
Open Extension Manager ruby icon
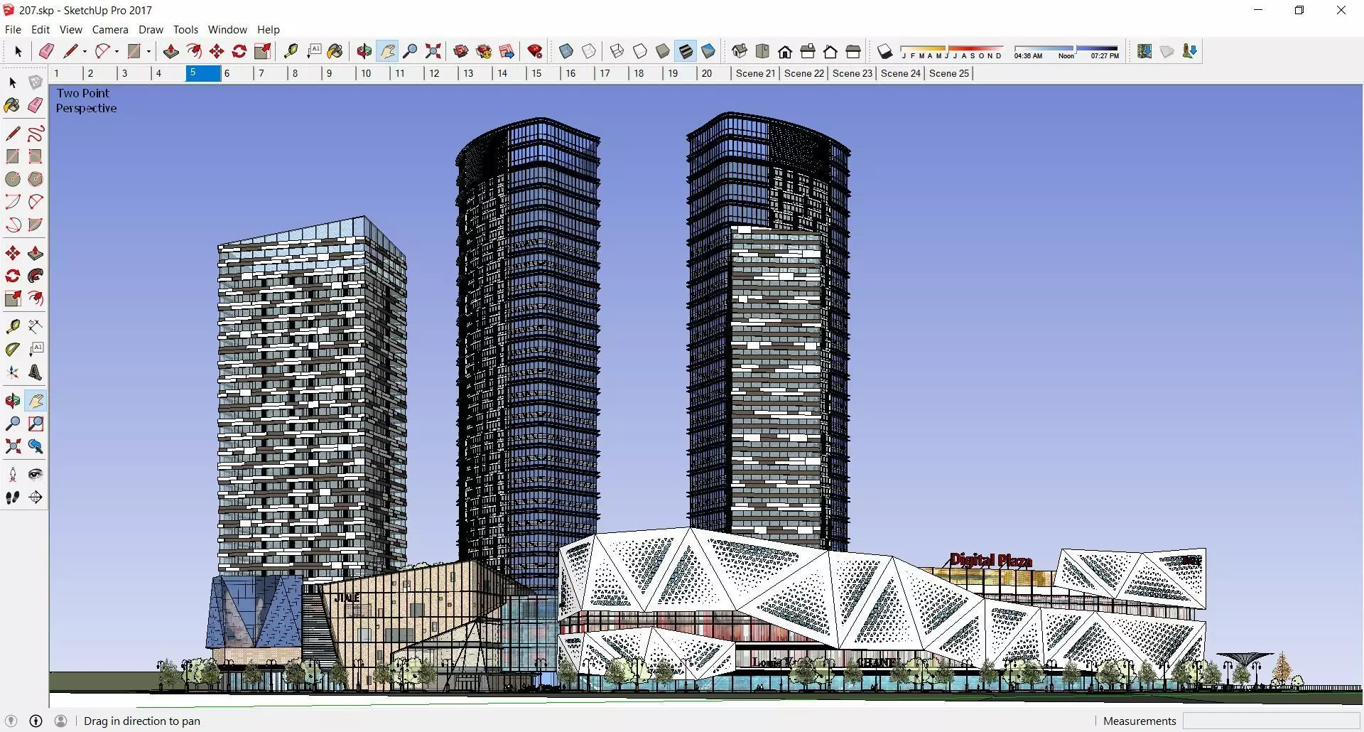tap(535, 51)
